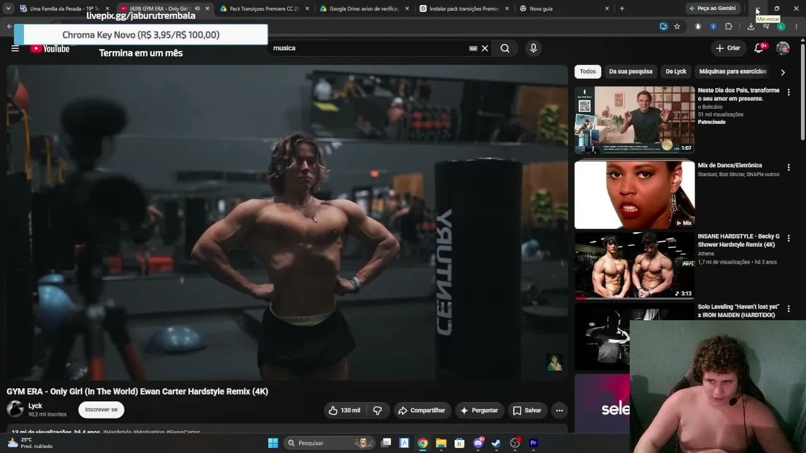Click the Perguntar button

click(479, 410)
